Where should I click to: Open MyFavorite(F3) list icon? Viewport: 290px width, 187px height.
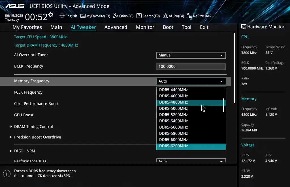pos(83,16)
